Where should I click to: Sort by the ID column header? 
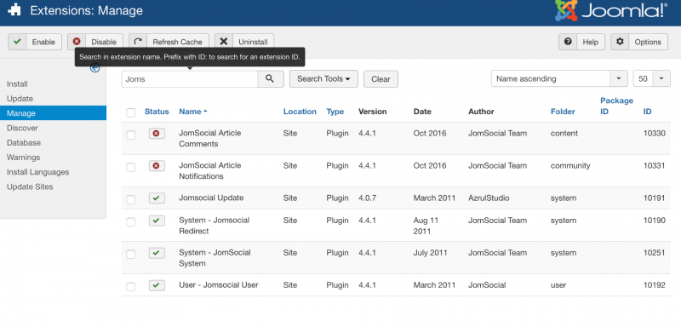coord(648,112)
